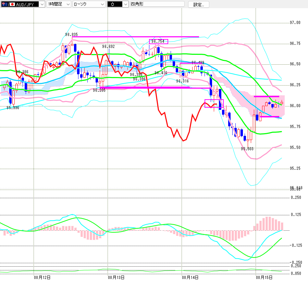Click the 96.205 low price label

[x=99, y=90]
